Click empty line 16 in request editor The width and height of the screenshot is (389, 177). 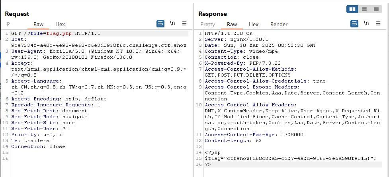[99, 158]
